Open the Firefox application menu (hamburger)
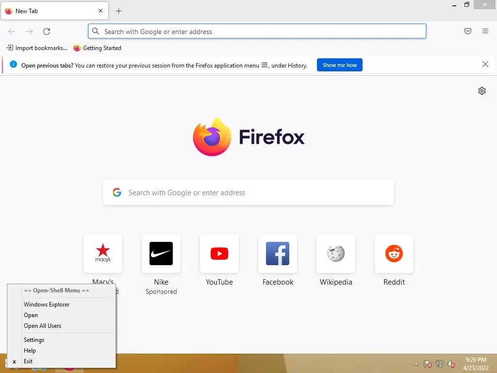The image size is (497, 373). pos(485,31)
